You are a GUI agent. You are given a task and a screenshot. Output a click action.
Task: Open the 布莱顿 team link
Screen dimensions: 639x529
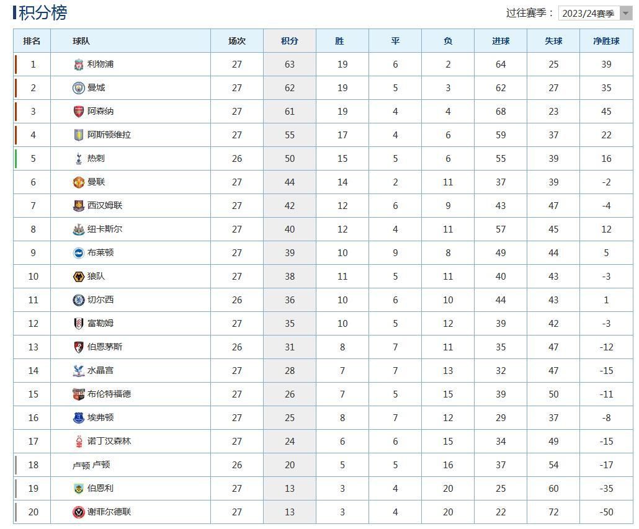click(101, 252)
